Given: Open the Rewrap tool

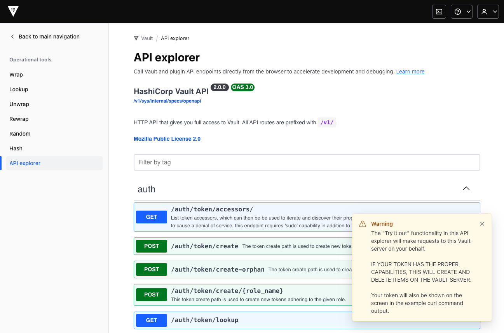Looking at the screenshot, I should (x=54, y=119).
